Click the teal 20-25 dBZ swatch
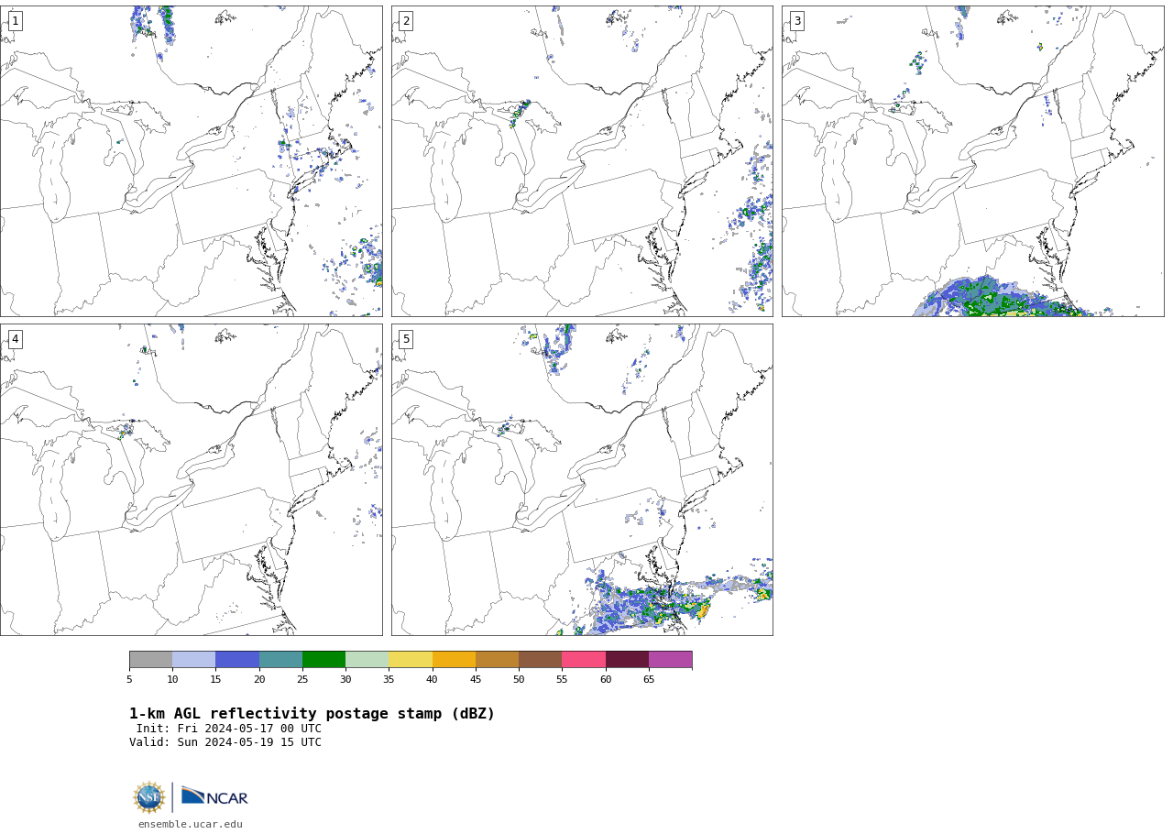Image resolution: width=1173 pixels, height=834 pixels. tap(280, 660)
